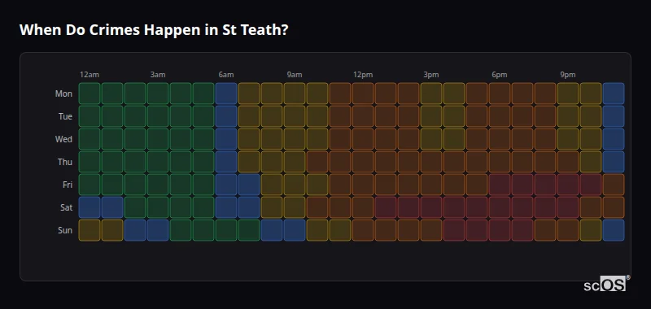
Task: Click the 'Fri' row label
Action: point(68,185)
